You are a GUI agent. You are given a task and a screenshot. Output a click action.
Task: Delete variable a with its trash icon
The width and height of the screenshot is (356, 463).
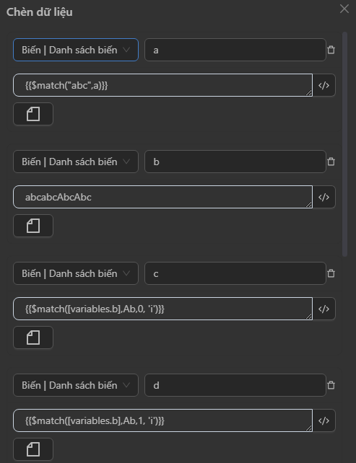pyautogui.click(x=331, y=50)
